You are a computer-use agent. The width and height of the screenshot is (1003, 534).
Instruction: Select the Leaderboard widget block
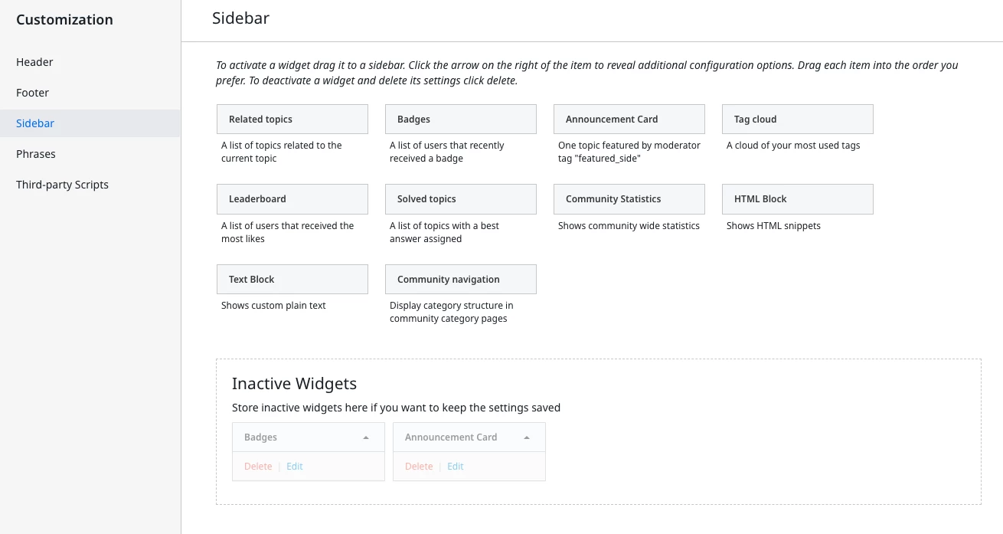point(292,199)
